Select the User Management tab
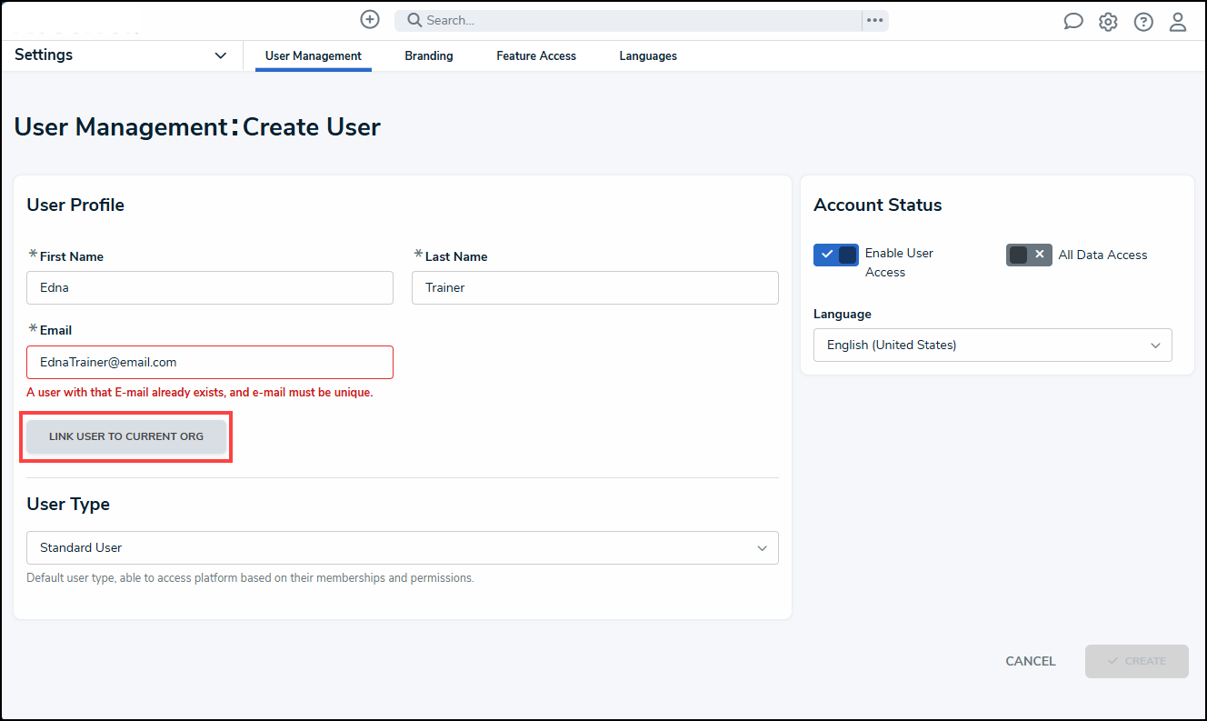Screen dimensions: 1207x721 (313, 55)
